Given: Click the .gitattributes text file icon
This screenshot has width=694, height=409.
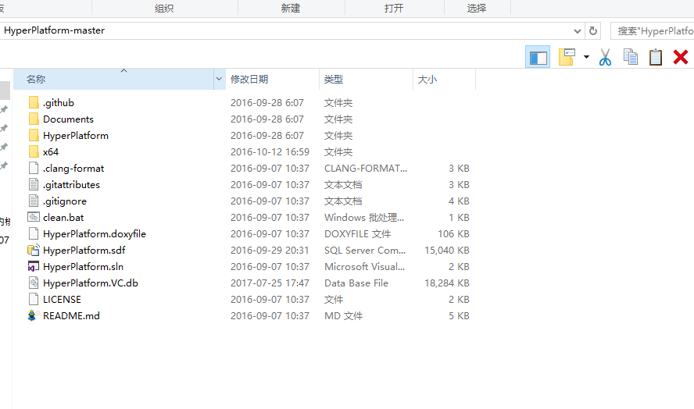Looking at the screenshot, I should tap(34, 184).
